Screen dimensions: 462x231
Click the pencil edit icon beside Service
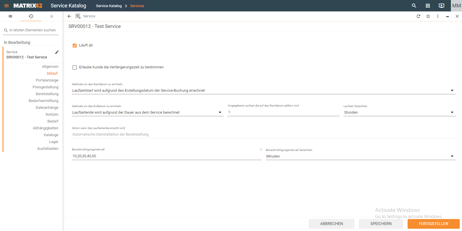(57, 52)
